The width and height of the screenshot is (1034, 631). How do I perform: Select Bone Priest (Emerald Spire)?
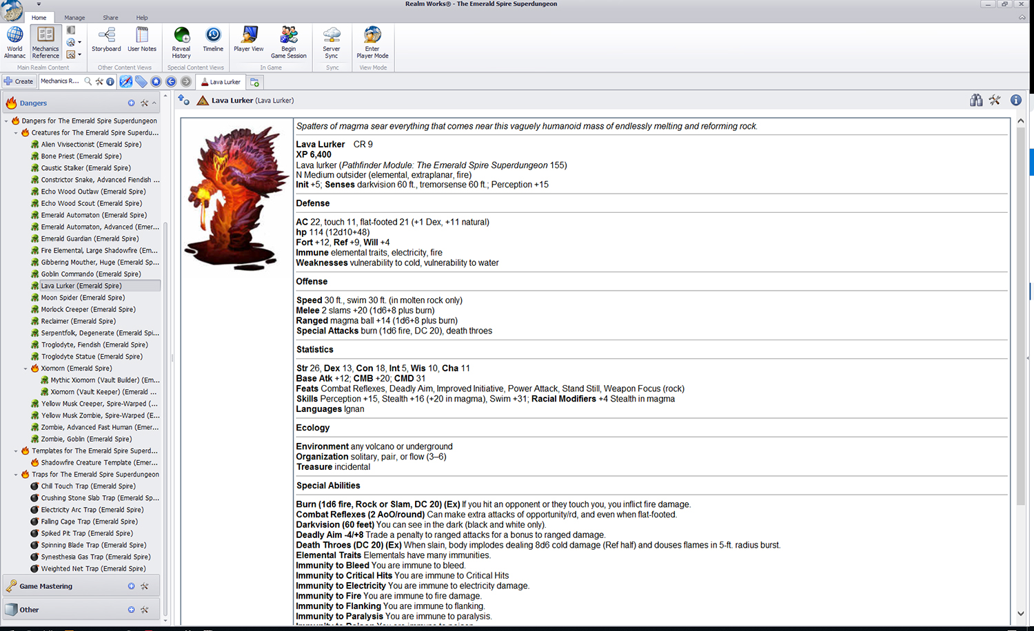81,156
